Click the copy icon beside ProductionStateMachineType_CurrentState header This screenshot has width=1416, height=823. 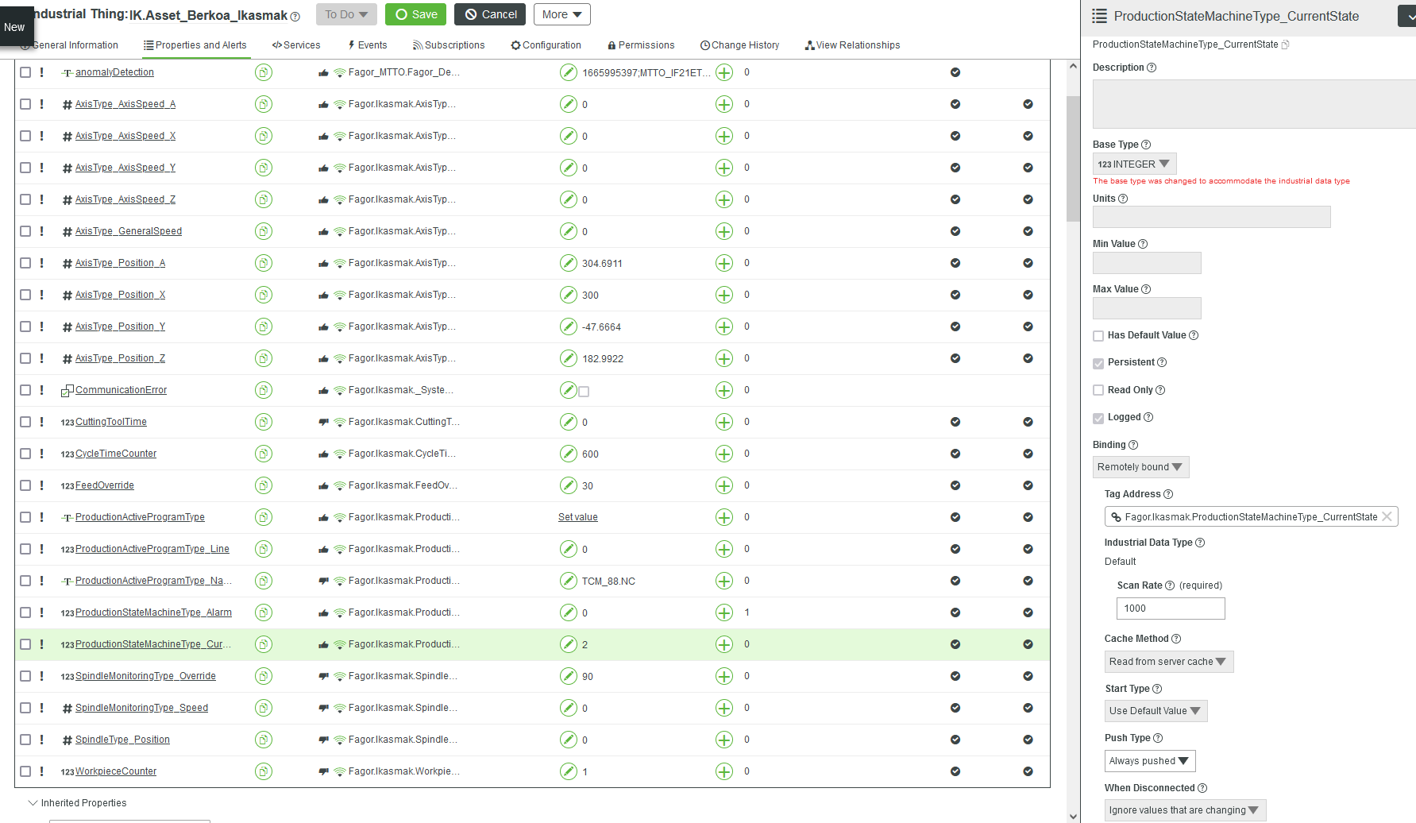pyautogui.click(x=1286, y=44)
